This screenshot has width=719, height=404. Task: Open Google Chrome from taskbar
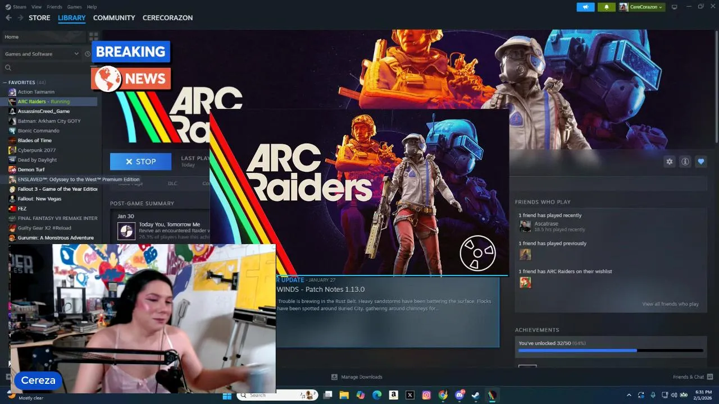click(x=443, y=395)
